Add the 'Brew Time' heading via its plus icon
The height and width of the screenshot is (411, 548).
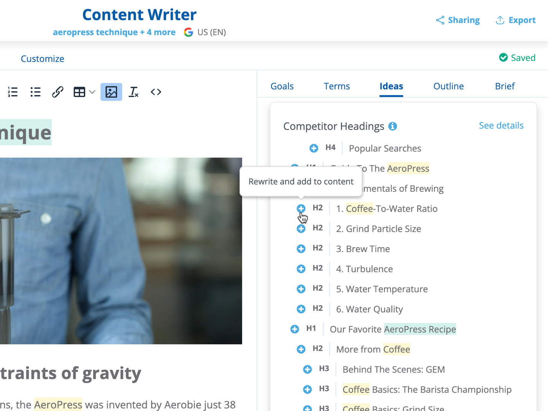pos(301,249)
